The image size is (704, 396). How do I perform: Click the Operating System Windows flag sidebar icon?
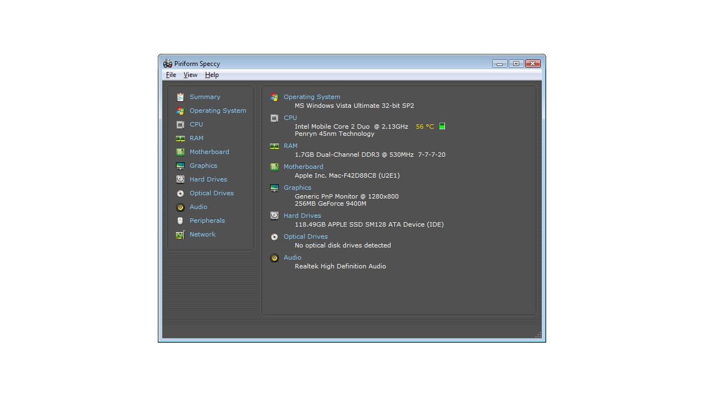click(180, 111)
